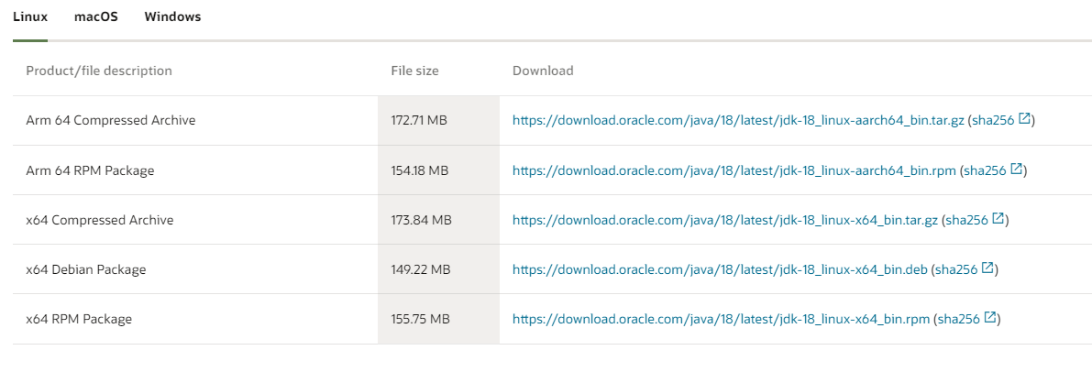Switch to the Windows tab
The width and height of the screenshot is (1092, 383).
[172, 17]
